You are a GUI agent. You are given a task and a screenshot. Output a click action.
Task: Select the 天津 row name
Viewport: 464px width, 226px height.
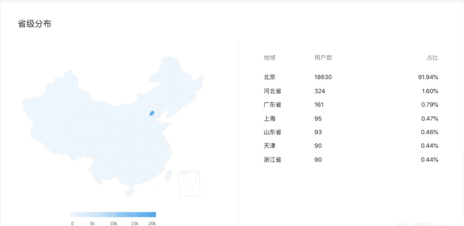tap(269, 146)
